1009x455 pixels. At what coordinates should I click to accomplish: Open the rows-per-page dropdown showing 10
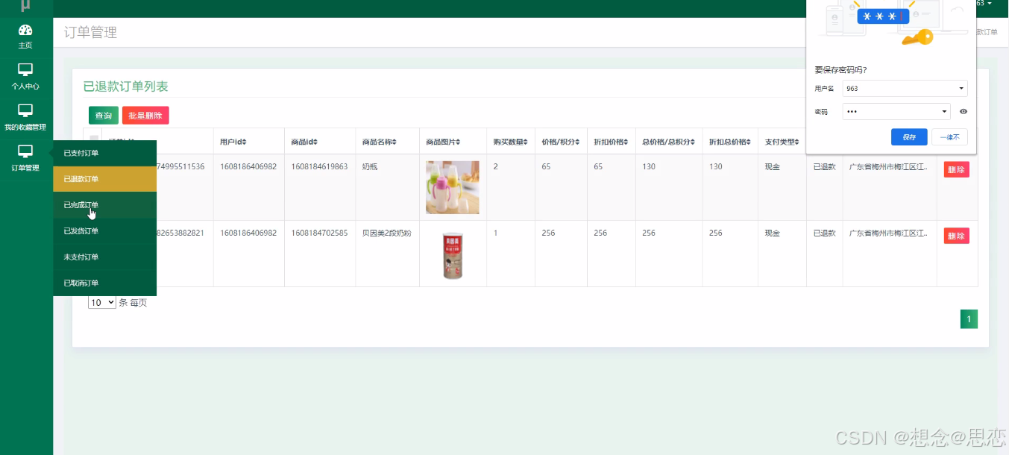102,302
